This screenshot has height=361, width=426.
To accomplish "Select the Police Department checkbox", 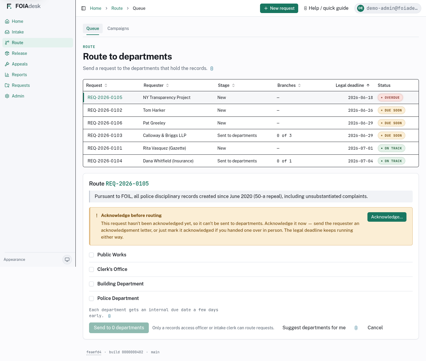I will tap(91, 298).
